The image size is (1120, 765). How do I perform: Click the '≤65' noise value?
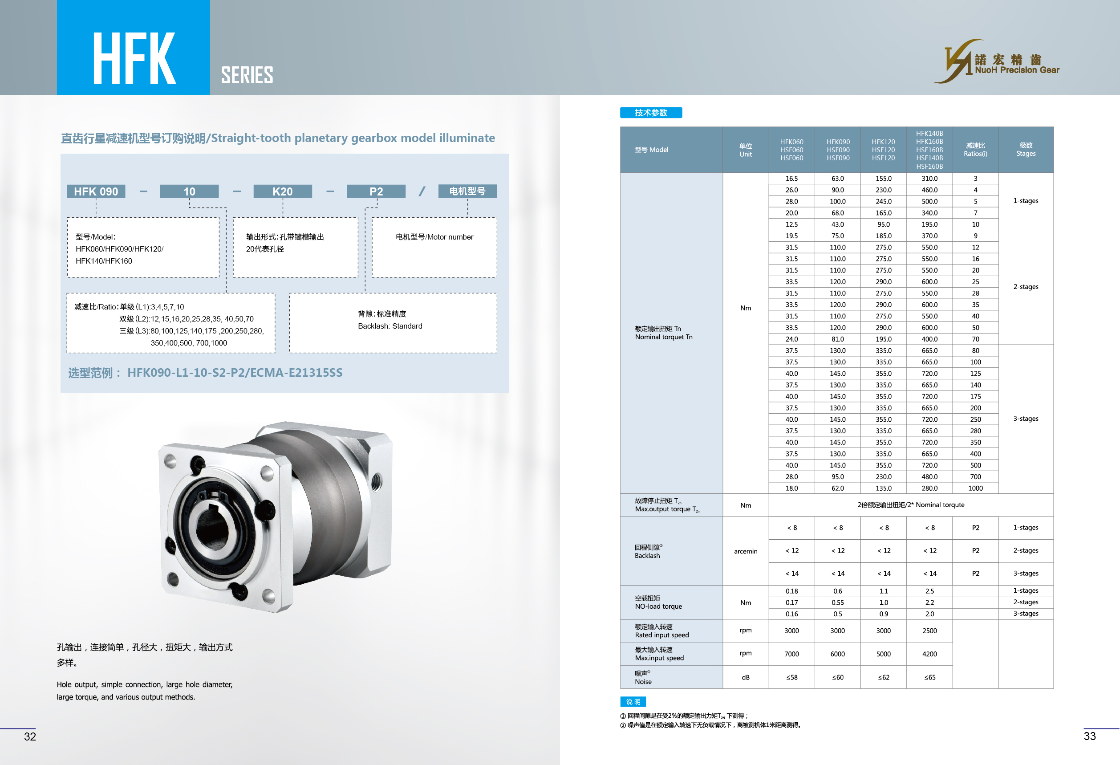[x=929, y=677]
